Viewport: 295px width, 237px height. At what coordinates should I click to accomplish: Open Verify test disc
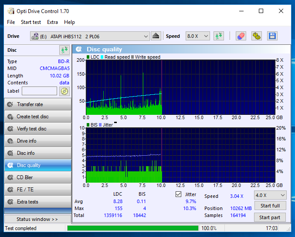coord(38,129)
